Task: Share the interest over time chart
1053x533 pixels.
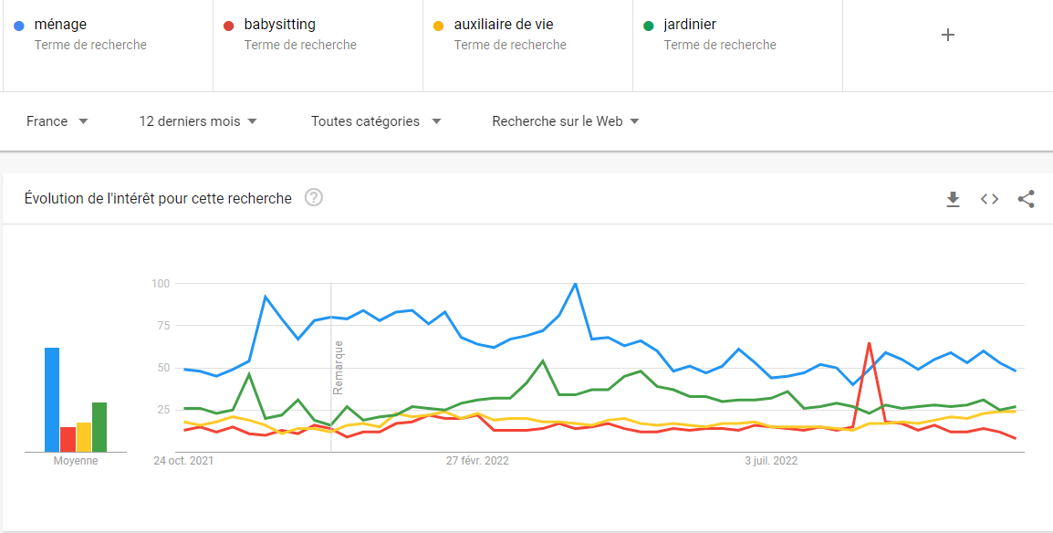Action: (x=1026, y=199)
